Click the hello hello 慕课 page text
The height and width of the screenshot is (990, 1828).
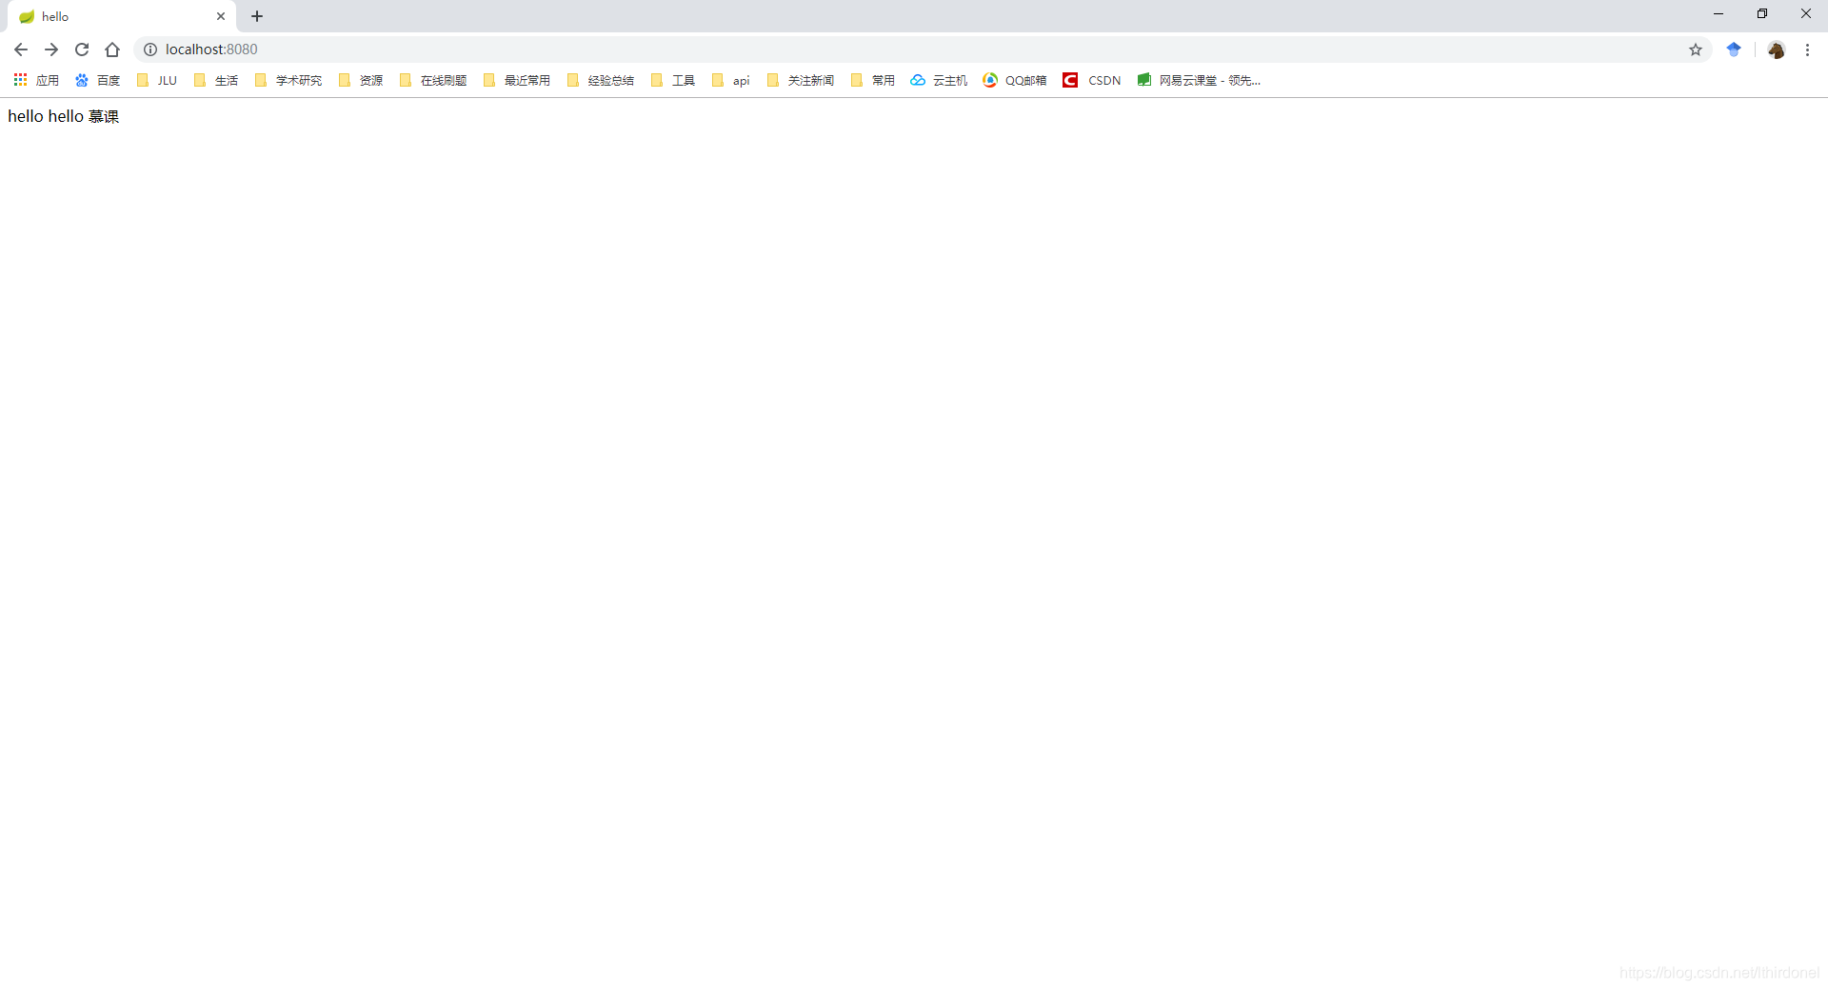(x=64, y=116)
